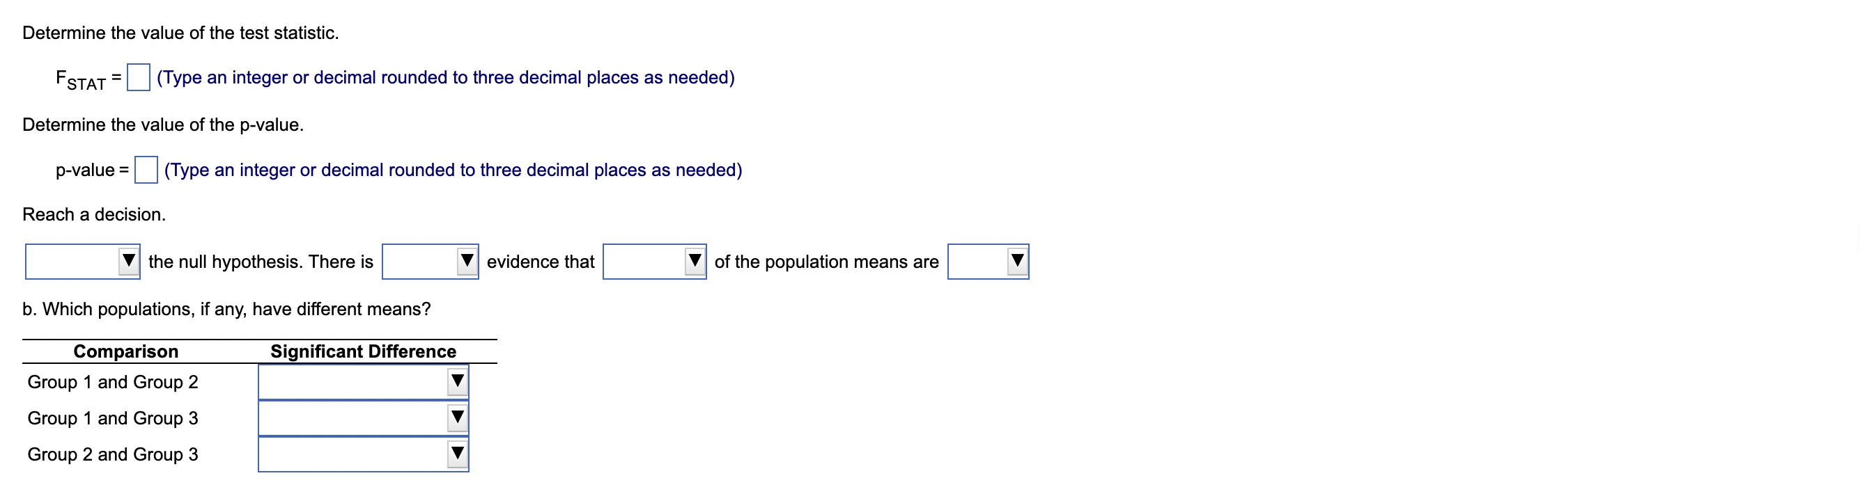Image resolution: width=1860 pixels, height=494 pixels.
Task: Open Significant Difference dropdown for Group 1 and Group 2
Action: point(362,381)
